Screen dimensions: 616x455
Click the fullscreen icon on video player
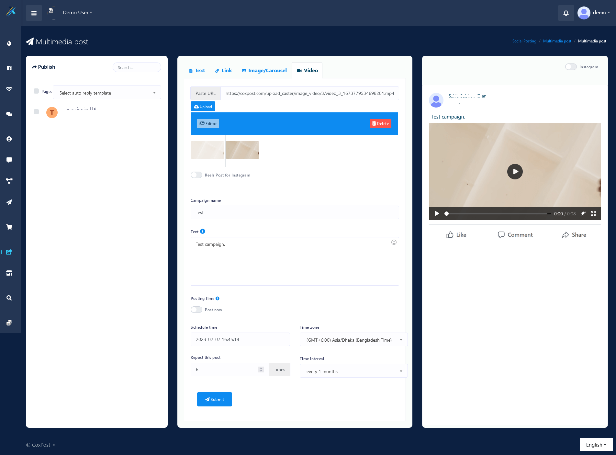(593, 213)
